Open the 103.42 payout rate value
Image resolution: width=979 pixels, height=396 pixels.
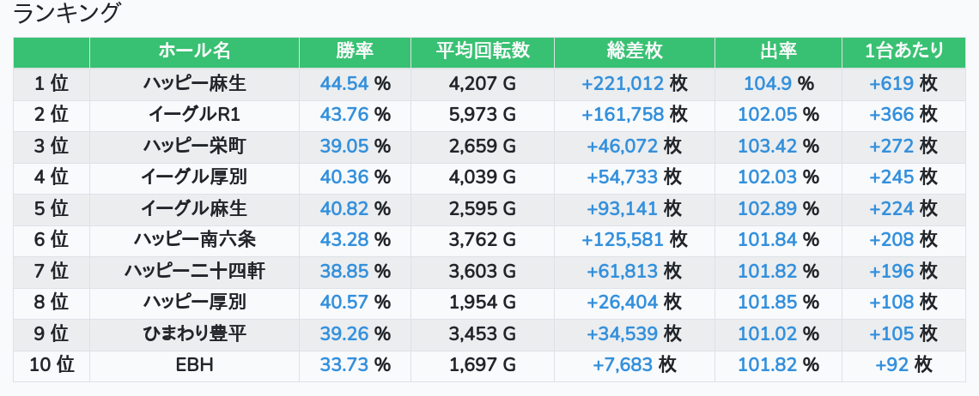coord(767,146)
